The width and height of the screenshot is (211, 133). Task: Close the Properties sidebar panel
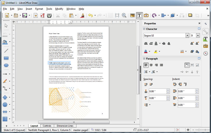click(x=199, y=23)
